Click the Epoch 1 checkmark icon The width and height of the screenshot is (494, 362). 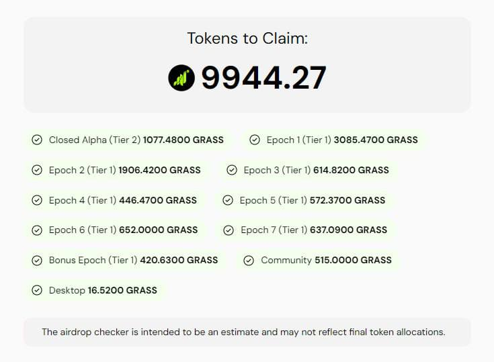[255, 140]
